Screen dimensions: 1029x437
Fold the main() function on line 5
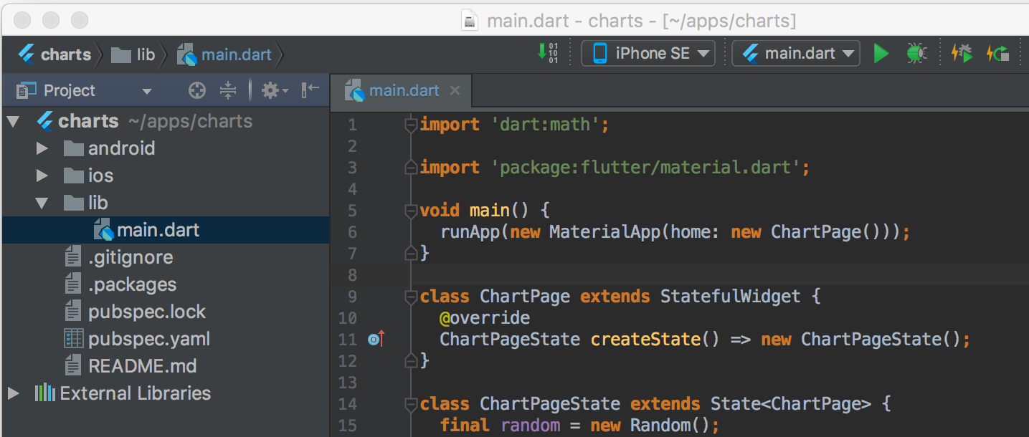point(411,211)
